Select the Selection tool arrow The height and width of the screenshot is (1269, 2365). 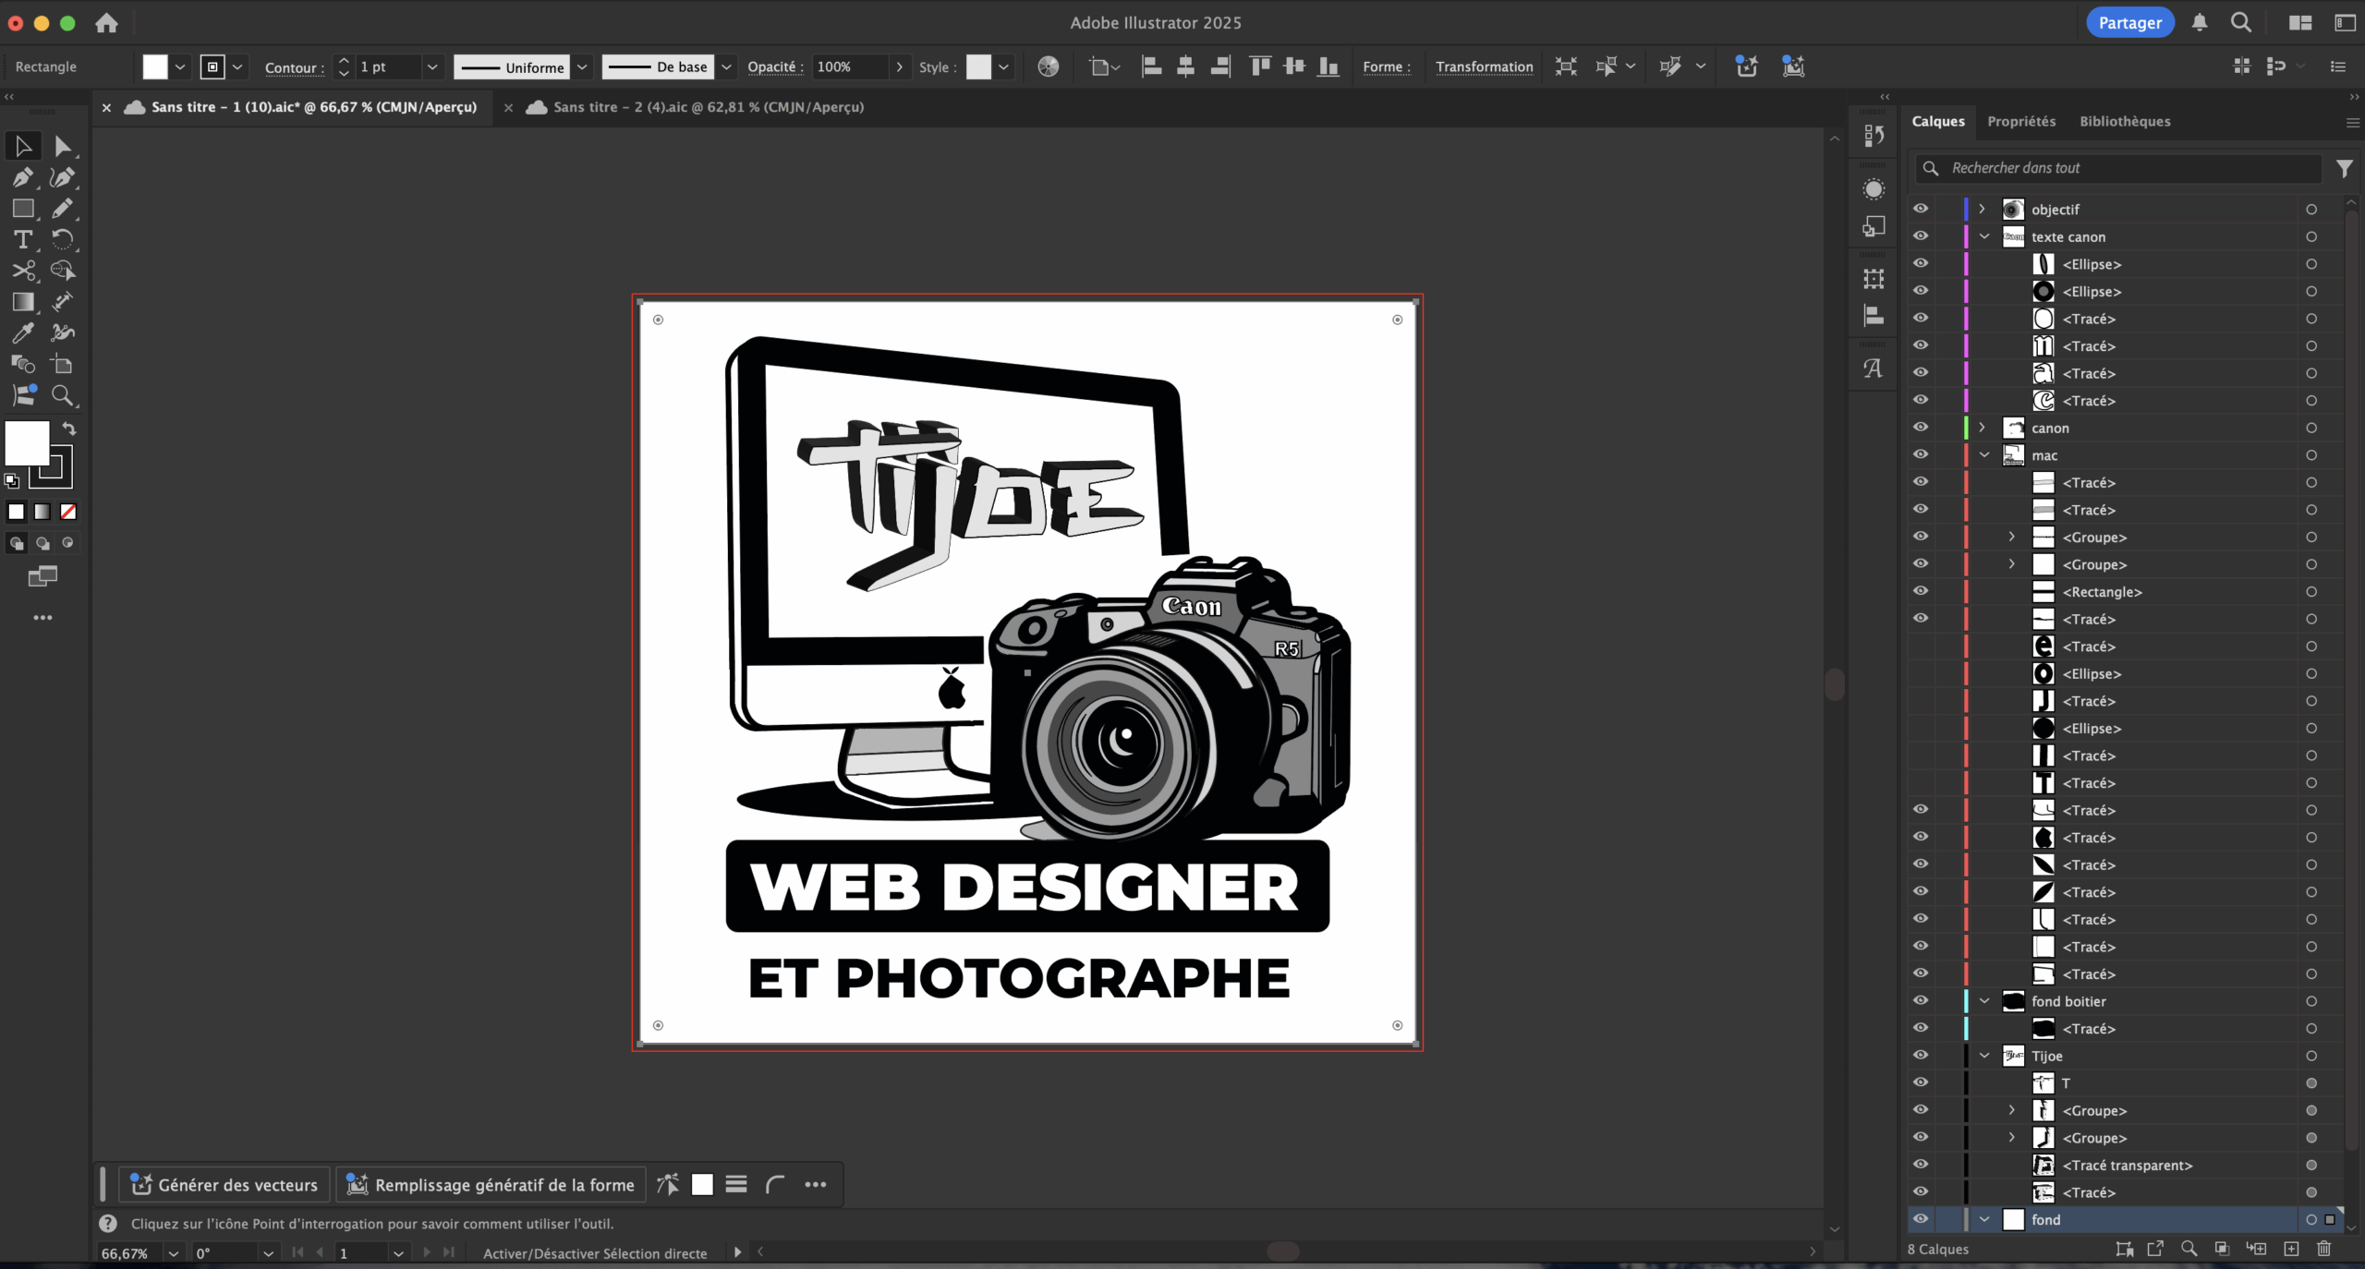coord(23,146)
